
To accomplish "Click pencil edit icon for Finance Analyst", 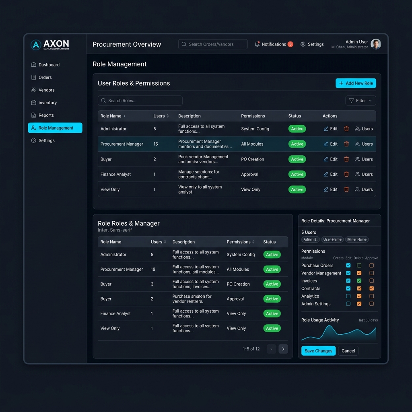I will tap(326, 174).
